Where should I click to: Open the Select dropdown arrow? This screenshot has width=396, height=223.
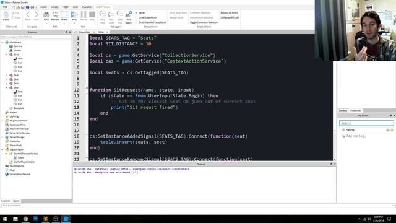point(64,24)
